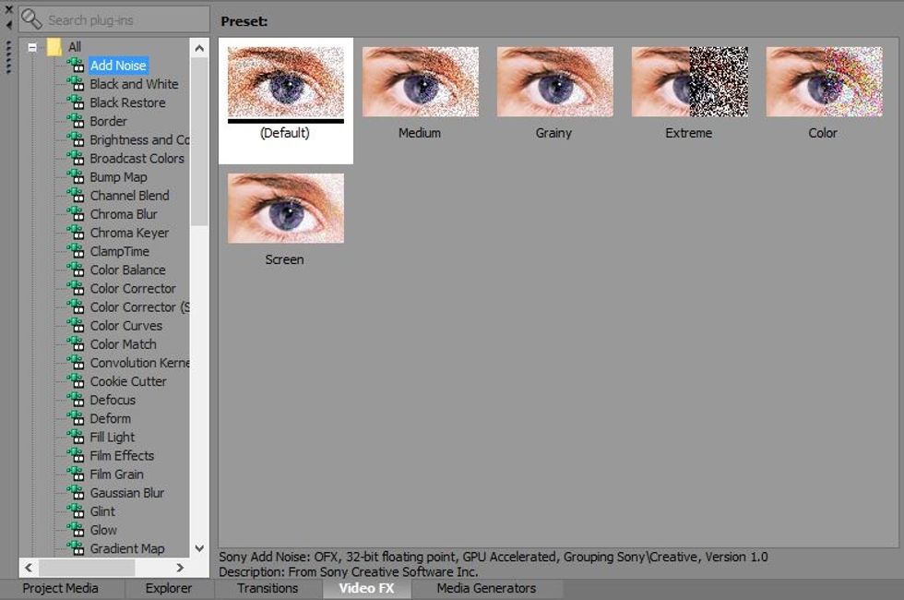Click the Search plug-ins input field
This screenshot has width=904, height=600.
[x=120, y=18]
